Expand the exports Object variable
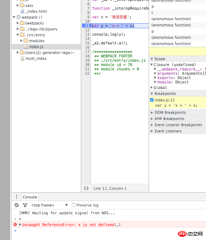The width and height of the screenshot is (206, 240). coord(155,78)
